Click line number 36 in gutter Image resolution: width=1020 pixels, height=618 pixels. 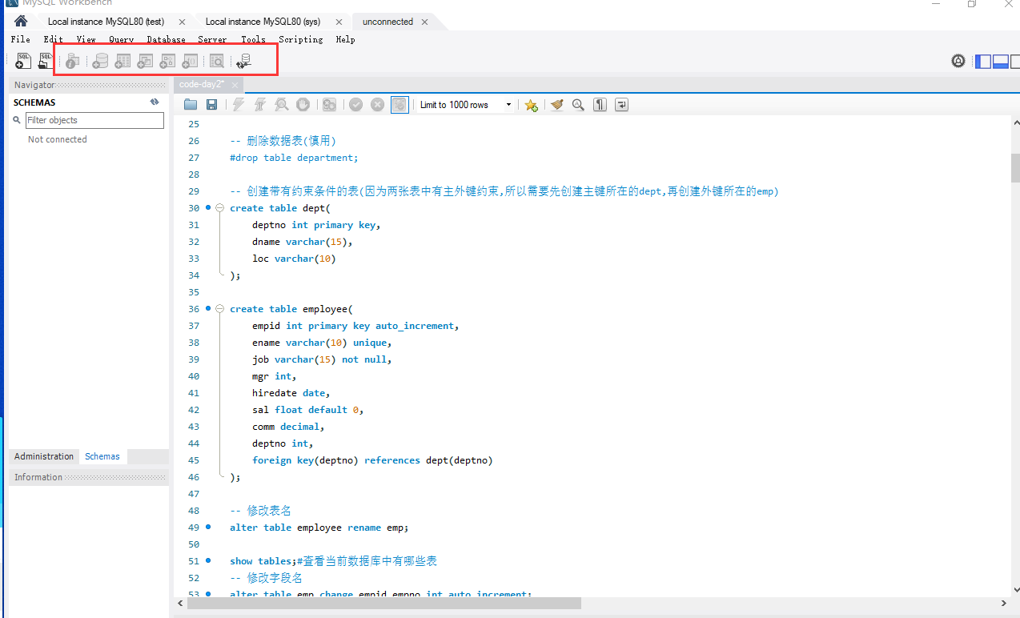click(193, 309)
